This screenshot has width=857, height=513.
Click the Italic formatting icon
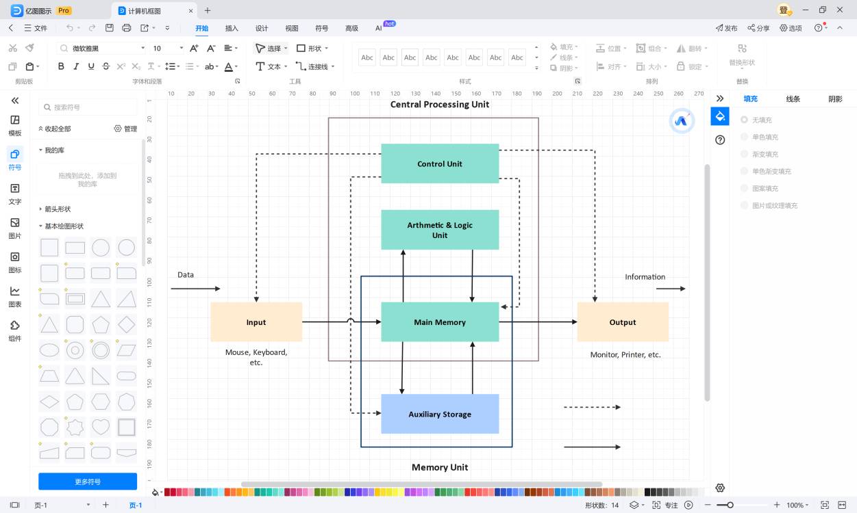pos(75,66)
